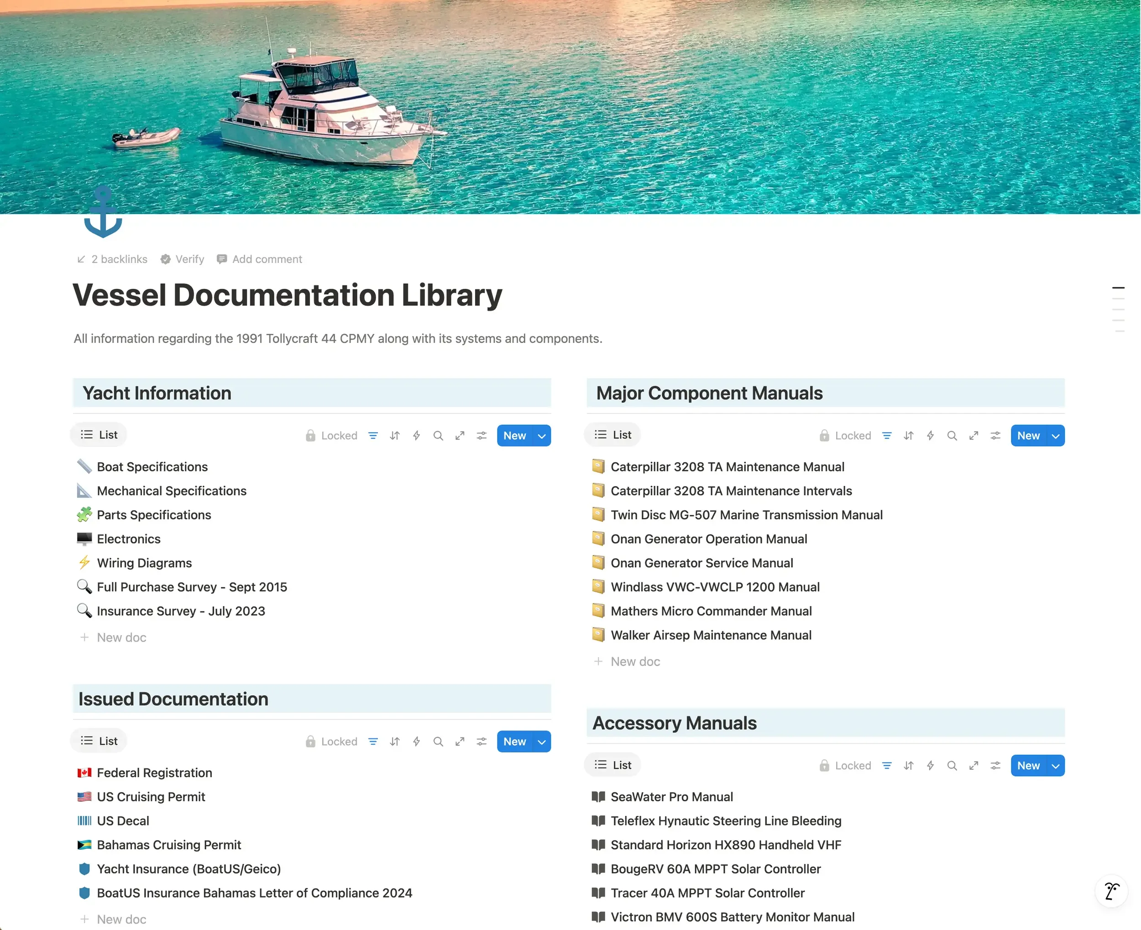This screenshot has height=930, width=1141.
Task: Open Wiring Diagrams page
Action: pos(144,563)
